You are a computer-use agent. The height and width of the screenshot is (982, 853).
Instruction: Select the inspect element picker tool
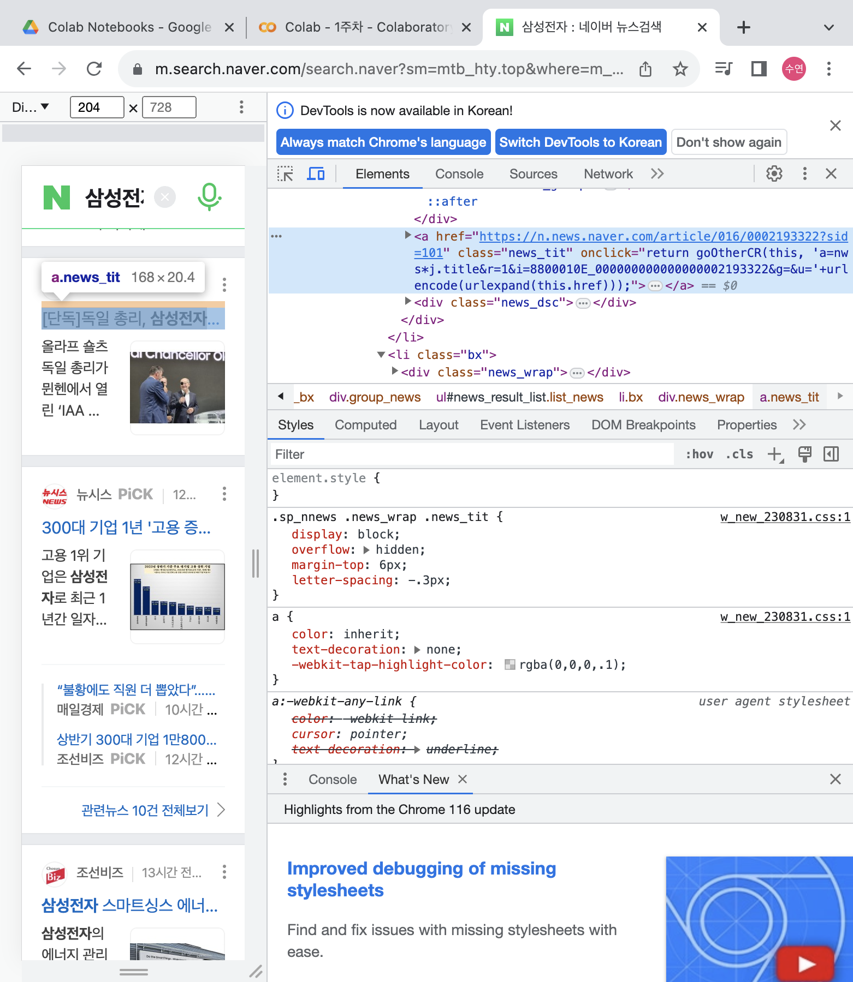tap(285, 174)
